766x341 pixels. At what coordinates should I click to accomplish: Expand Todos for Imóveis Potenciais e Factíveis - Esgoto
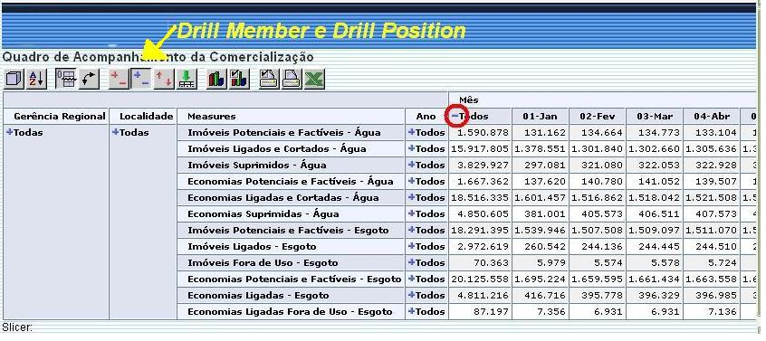(412, 230)
